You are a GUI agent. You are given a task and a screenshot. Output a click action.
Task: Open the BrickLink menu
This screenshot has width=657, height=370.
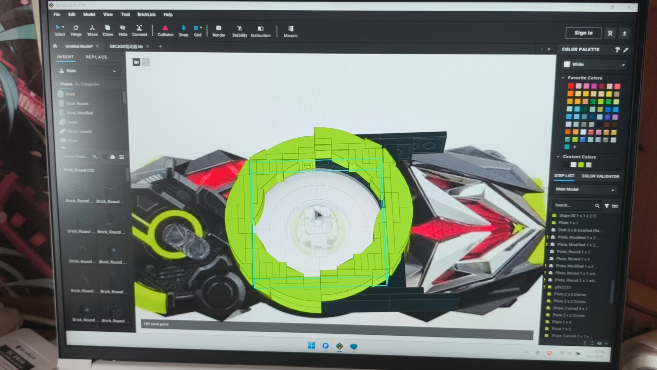[146, 14]
